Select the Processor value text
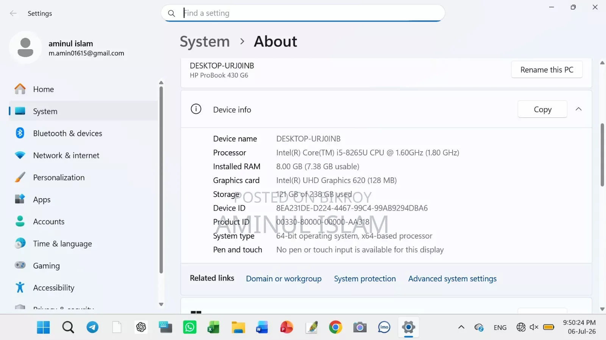The image size is (606, 340). click(x=367, y=153)
